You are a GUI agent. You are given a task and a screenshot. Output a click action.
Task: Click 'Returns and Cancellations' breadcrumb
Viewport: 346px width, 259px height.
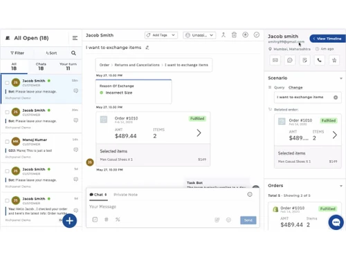pos(137,65)
